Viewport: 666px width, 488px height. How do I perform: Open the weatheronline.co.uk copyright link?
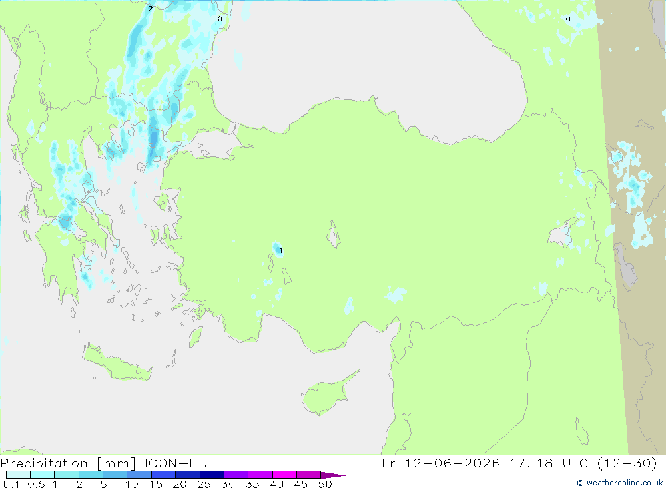click(619, 483)
